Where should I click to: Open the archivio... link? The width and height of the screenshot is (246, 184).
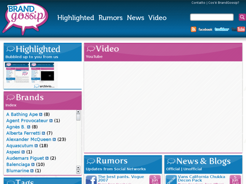[x=47, y=86]
